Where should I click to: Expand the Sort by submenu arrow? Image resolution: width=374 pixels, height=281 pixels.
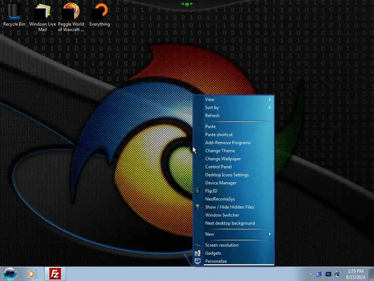(270, 107)
